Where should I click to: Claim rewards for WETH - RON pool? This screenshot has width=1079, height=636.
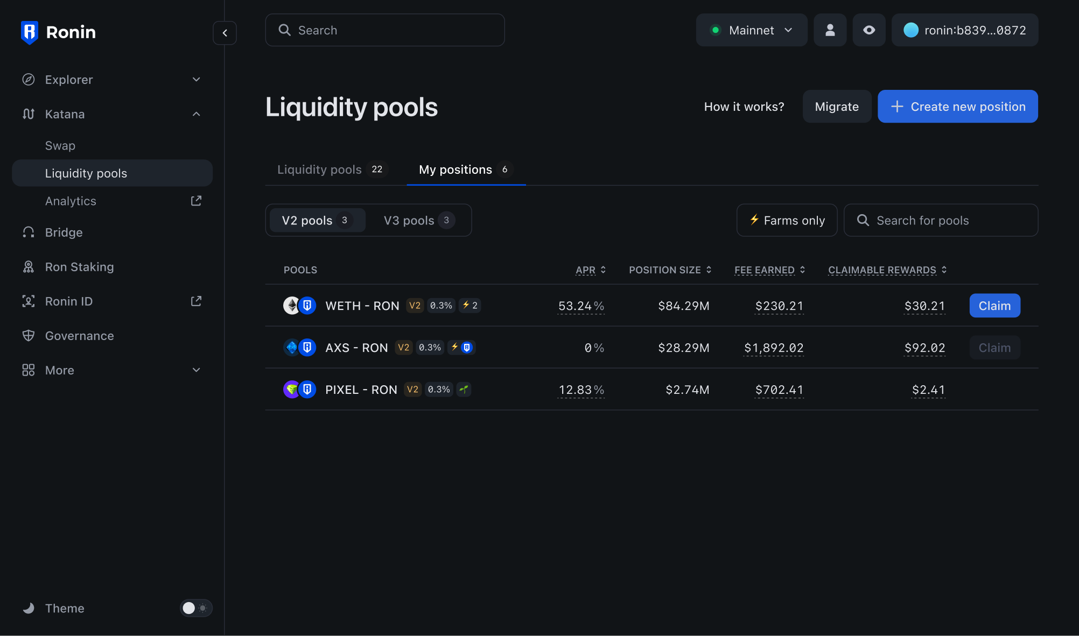click(994, 306)
